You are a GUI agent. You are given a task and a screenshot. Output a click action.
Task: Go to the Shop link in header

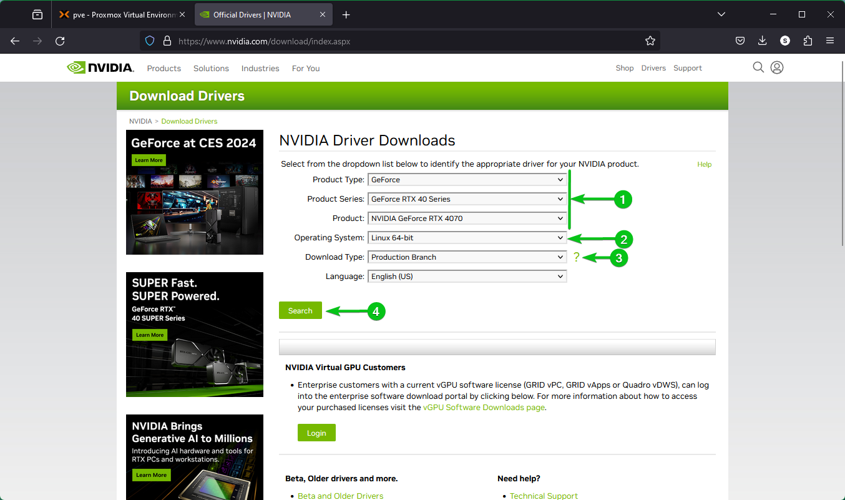(625, 68)
